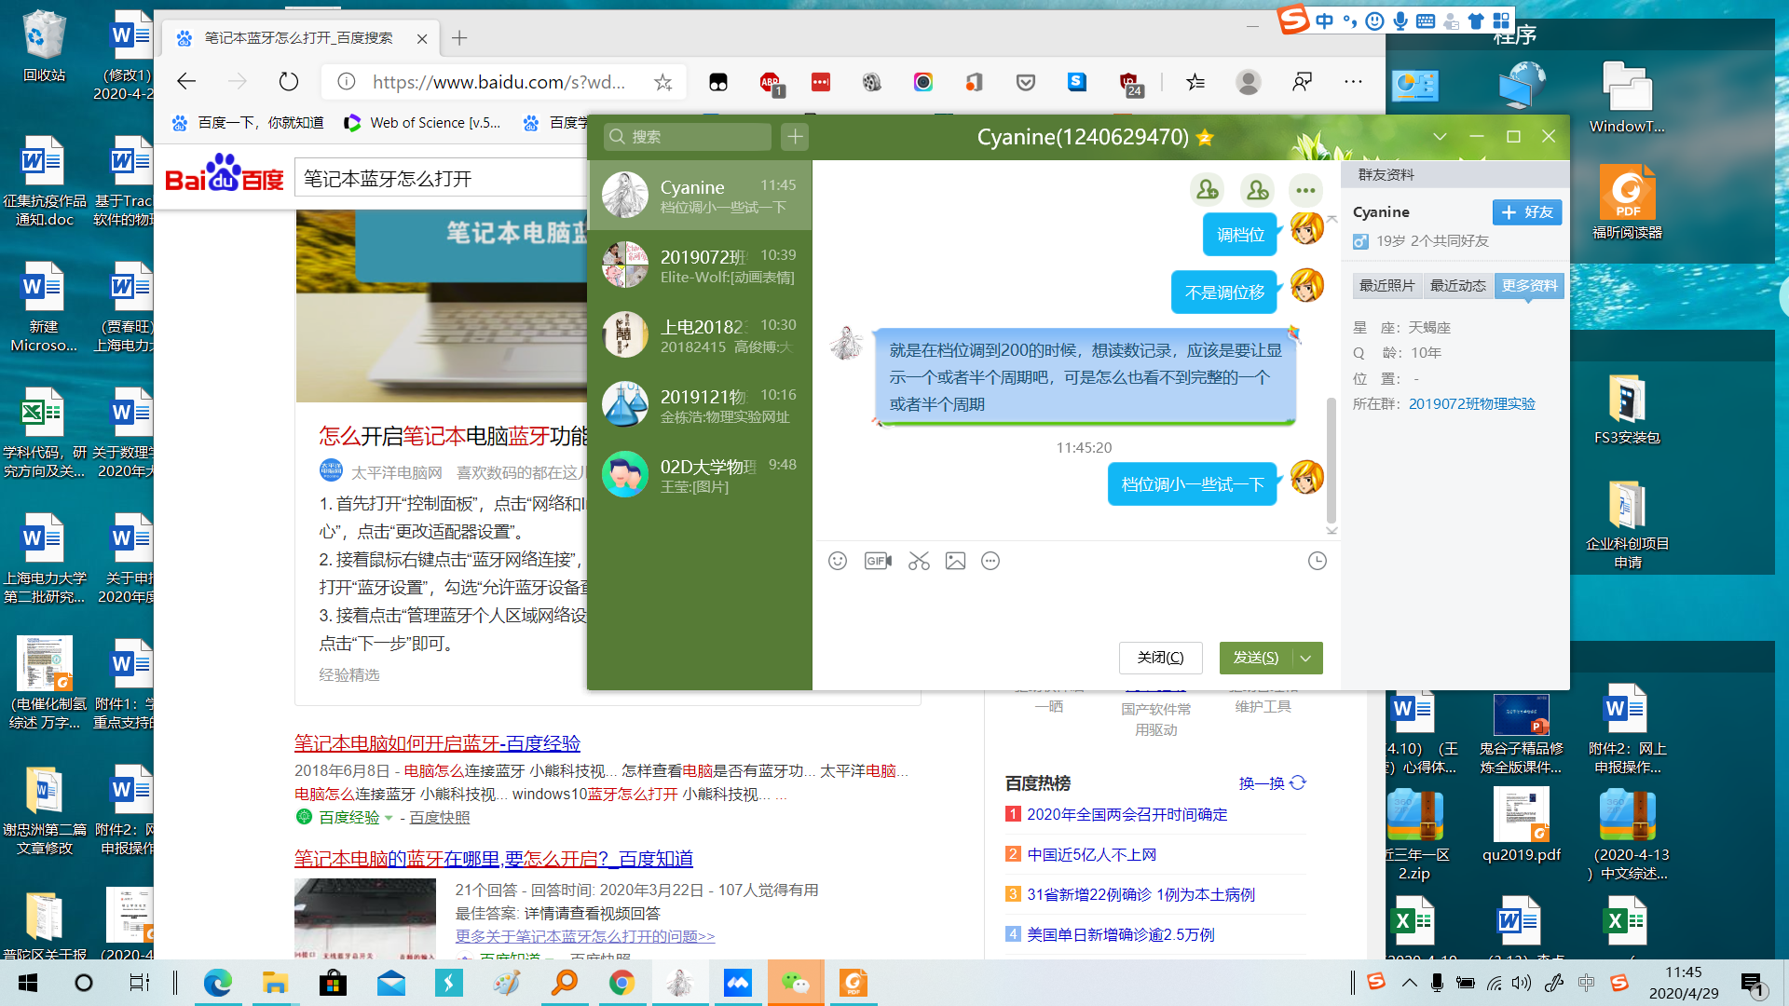
Task: Click the GIF button in chat toolbar
Action: pyautogui.click(x=878, y=561)
